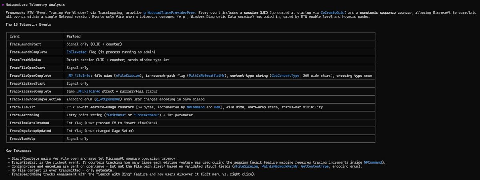Click nFileSizeLow in TraceFileOpenComplete row
480x180 pixels.
pos(127,75)
